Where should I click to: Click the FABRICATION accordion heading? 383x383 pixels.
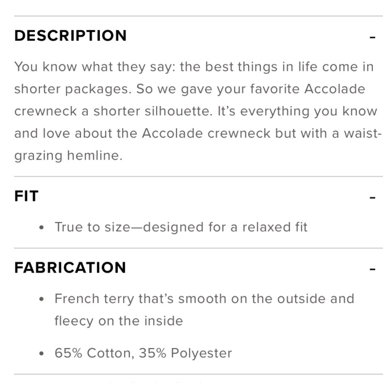pos(70,267)
